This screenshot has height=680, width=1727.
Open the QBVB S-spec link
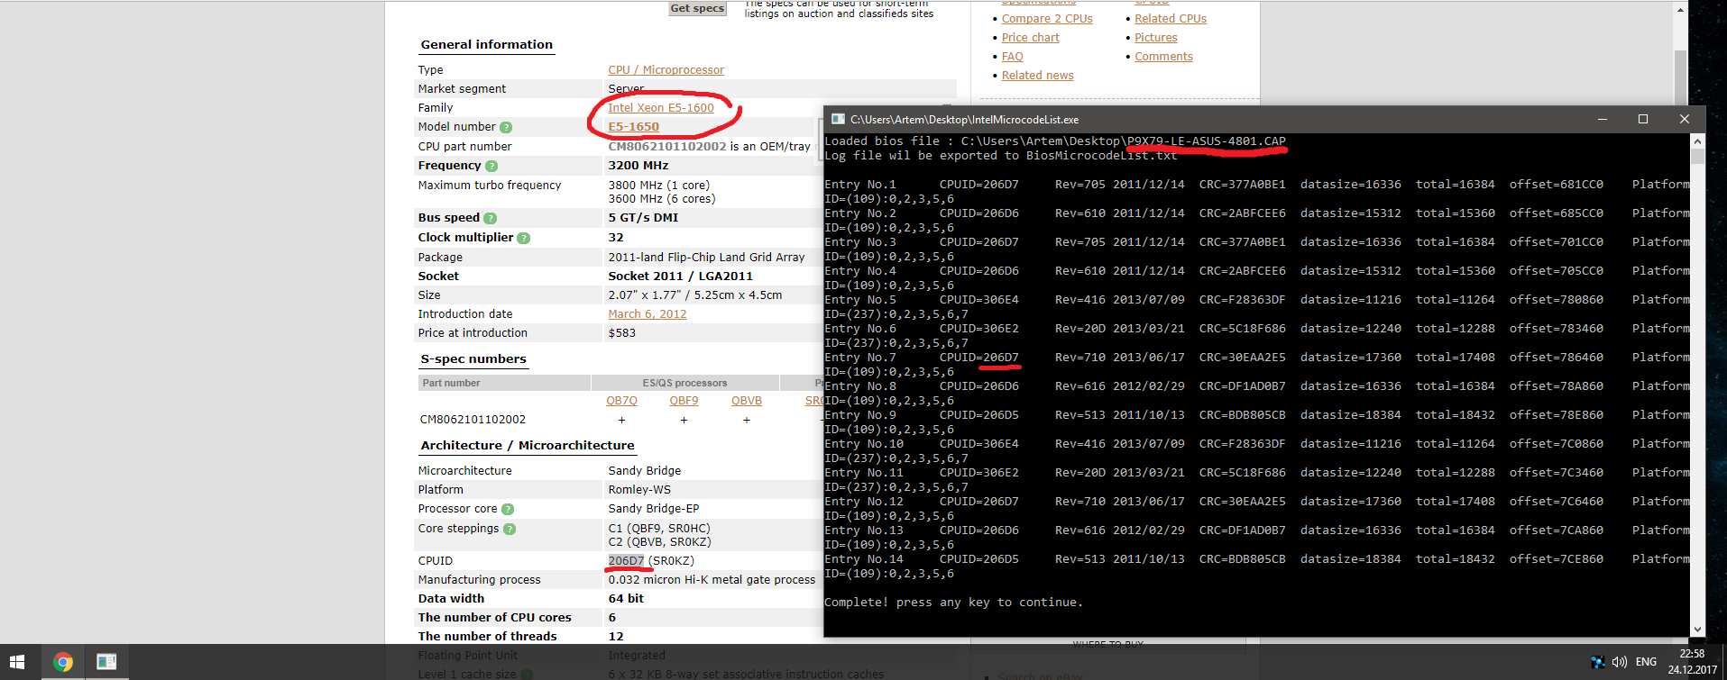747,401
